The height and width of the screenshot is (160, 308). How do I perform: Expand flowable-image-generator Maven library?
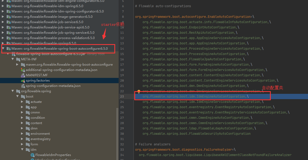[x=3, y=17]
